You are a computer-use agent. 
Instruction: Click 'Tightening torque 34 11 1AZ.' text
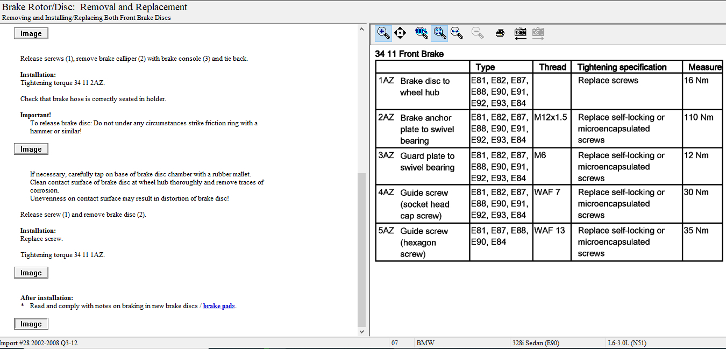pos(62,255)
